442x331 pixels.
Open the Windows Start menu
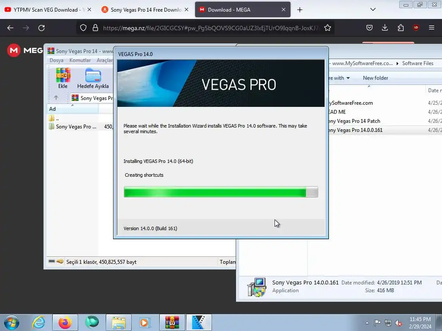(12, 322)
